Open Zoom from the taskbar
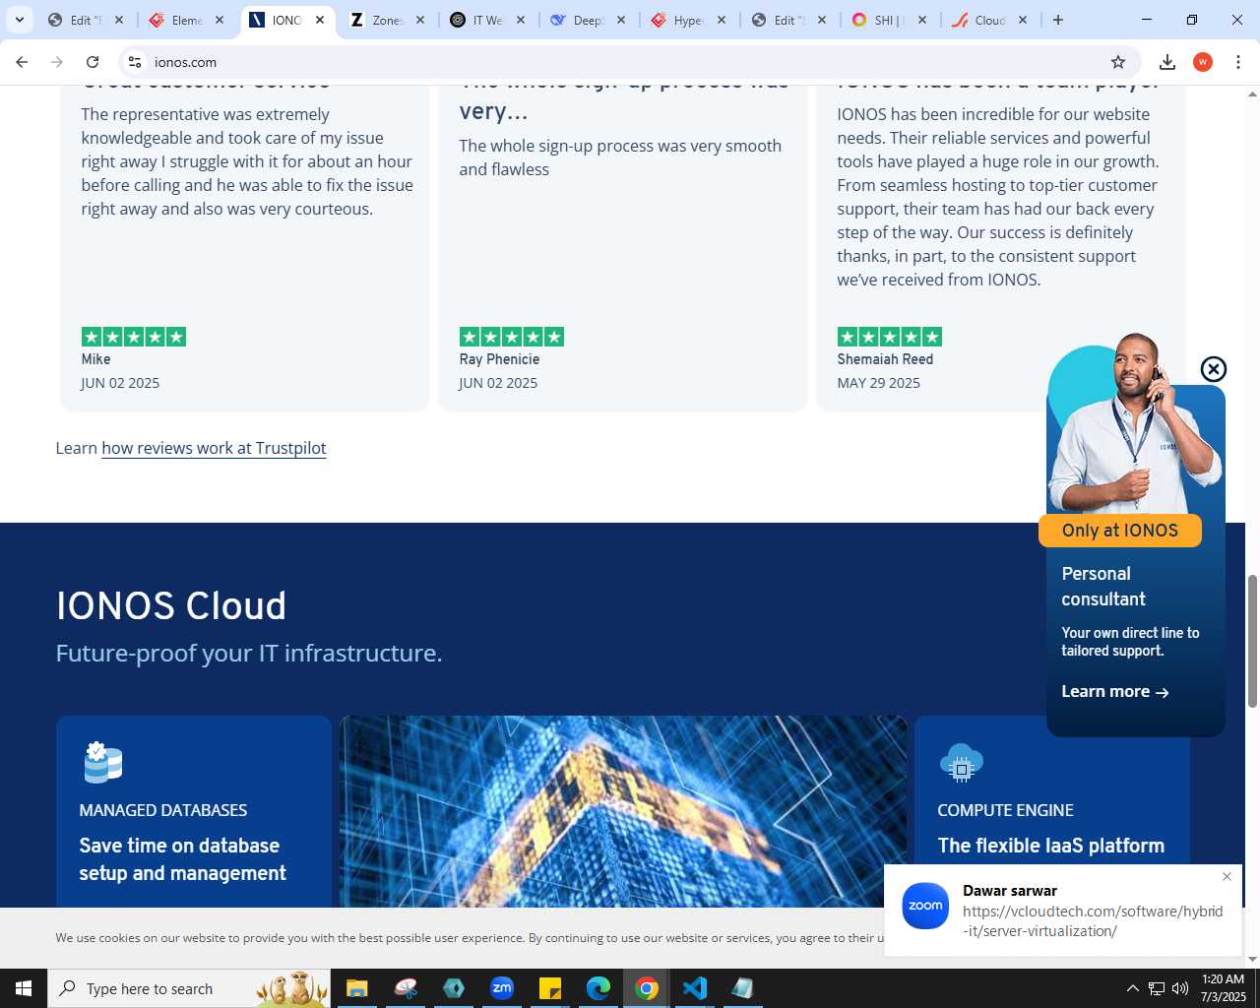 click(502, 988)
